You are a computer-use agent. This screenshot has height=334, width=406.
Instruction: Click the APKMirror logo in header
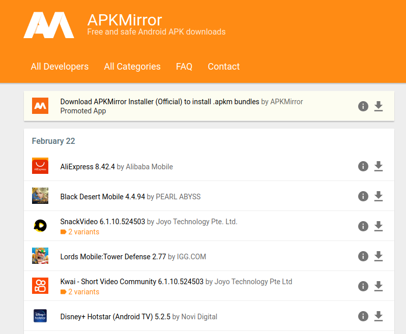[49, 25]
